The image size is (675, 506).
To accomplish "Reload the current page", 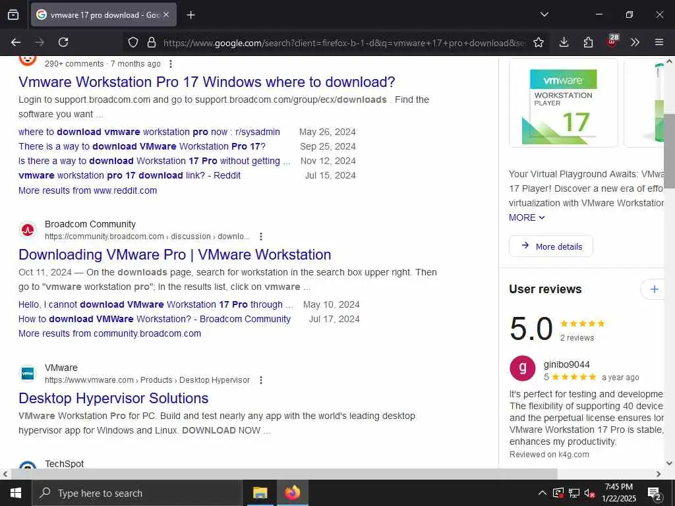I will pyautogui.click(x=63, y=42).
